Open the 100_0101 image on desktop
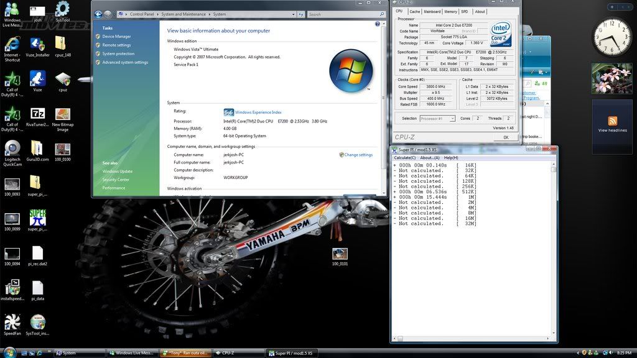This screenshot has width=637, height=358. pyautogui.click(x=340, y=257)
